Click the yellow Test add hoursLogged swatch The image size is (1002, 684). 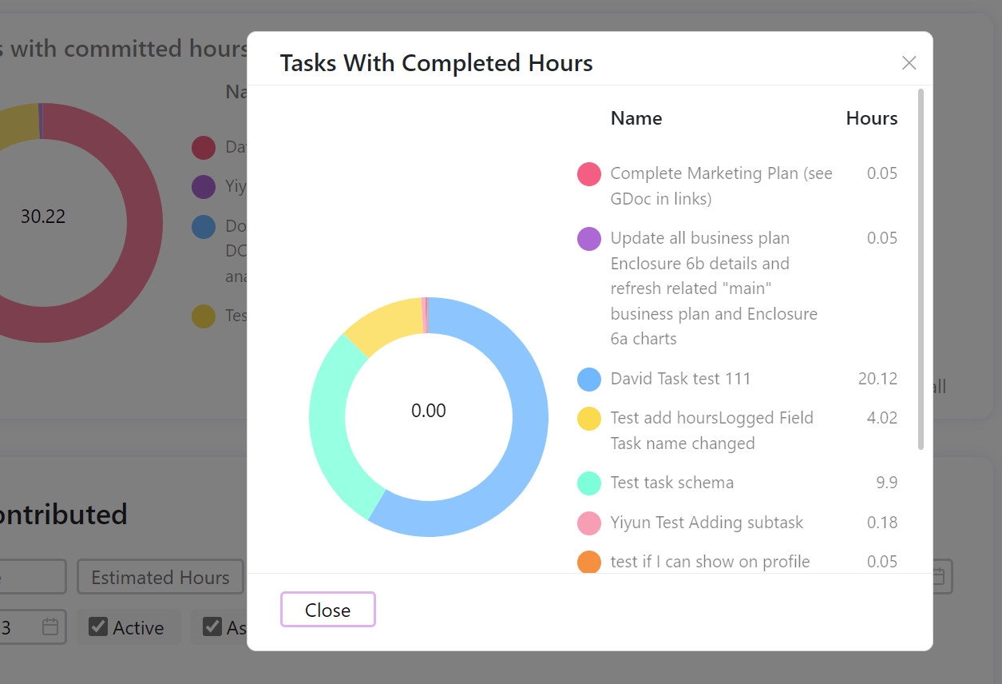click(x=589, y=419)
